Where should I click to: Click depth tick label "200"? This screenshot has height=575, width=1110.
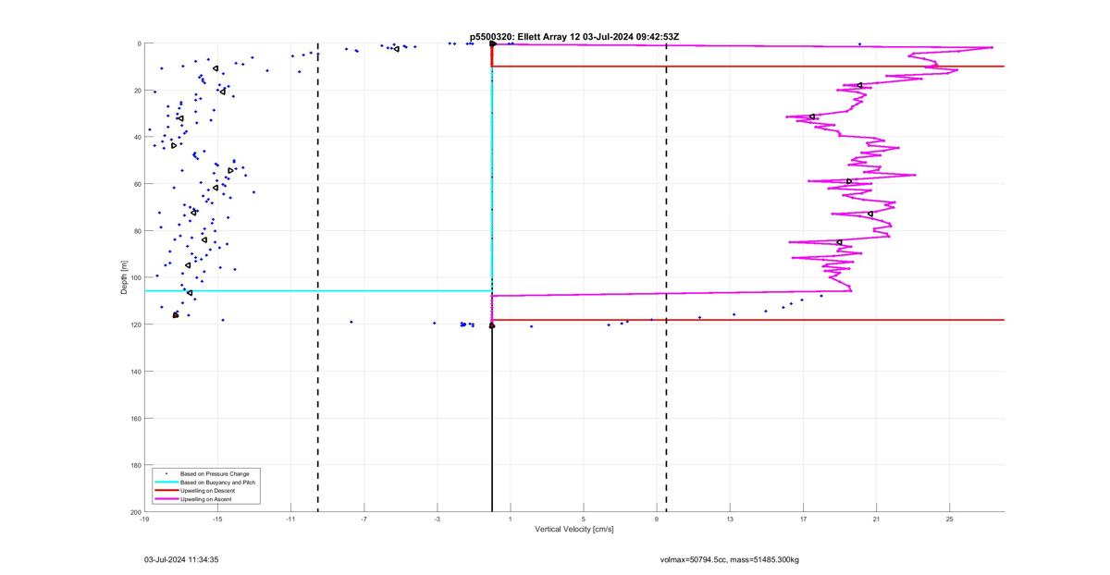[x=135, y=512]
